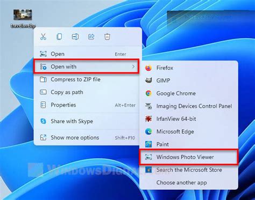
Task: Click the Rename icon
Action: (x=75, y=37)
